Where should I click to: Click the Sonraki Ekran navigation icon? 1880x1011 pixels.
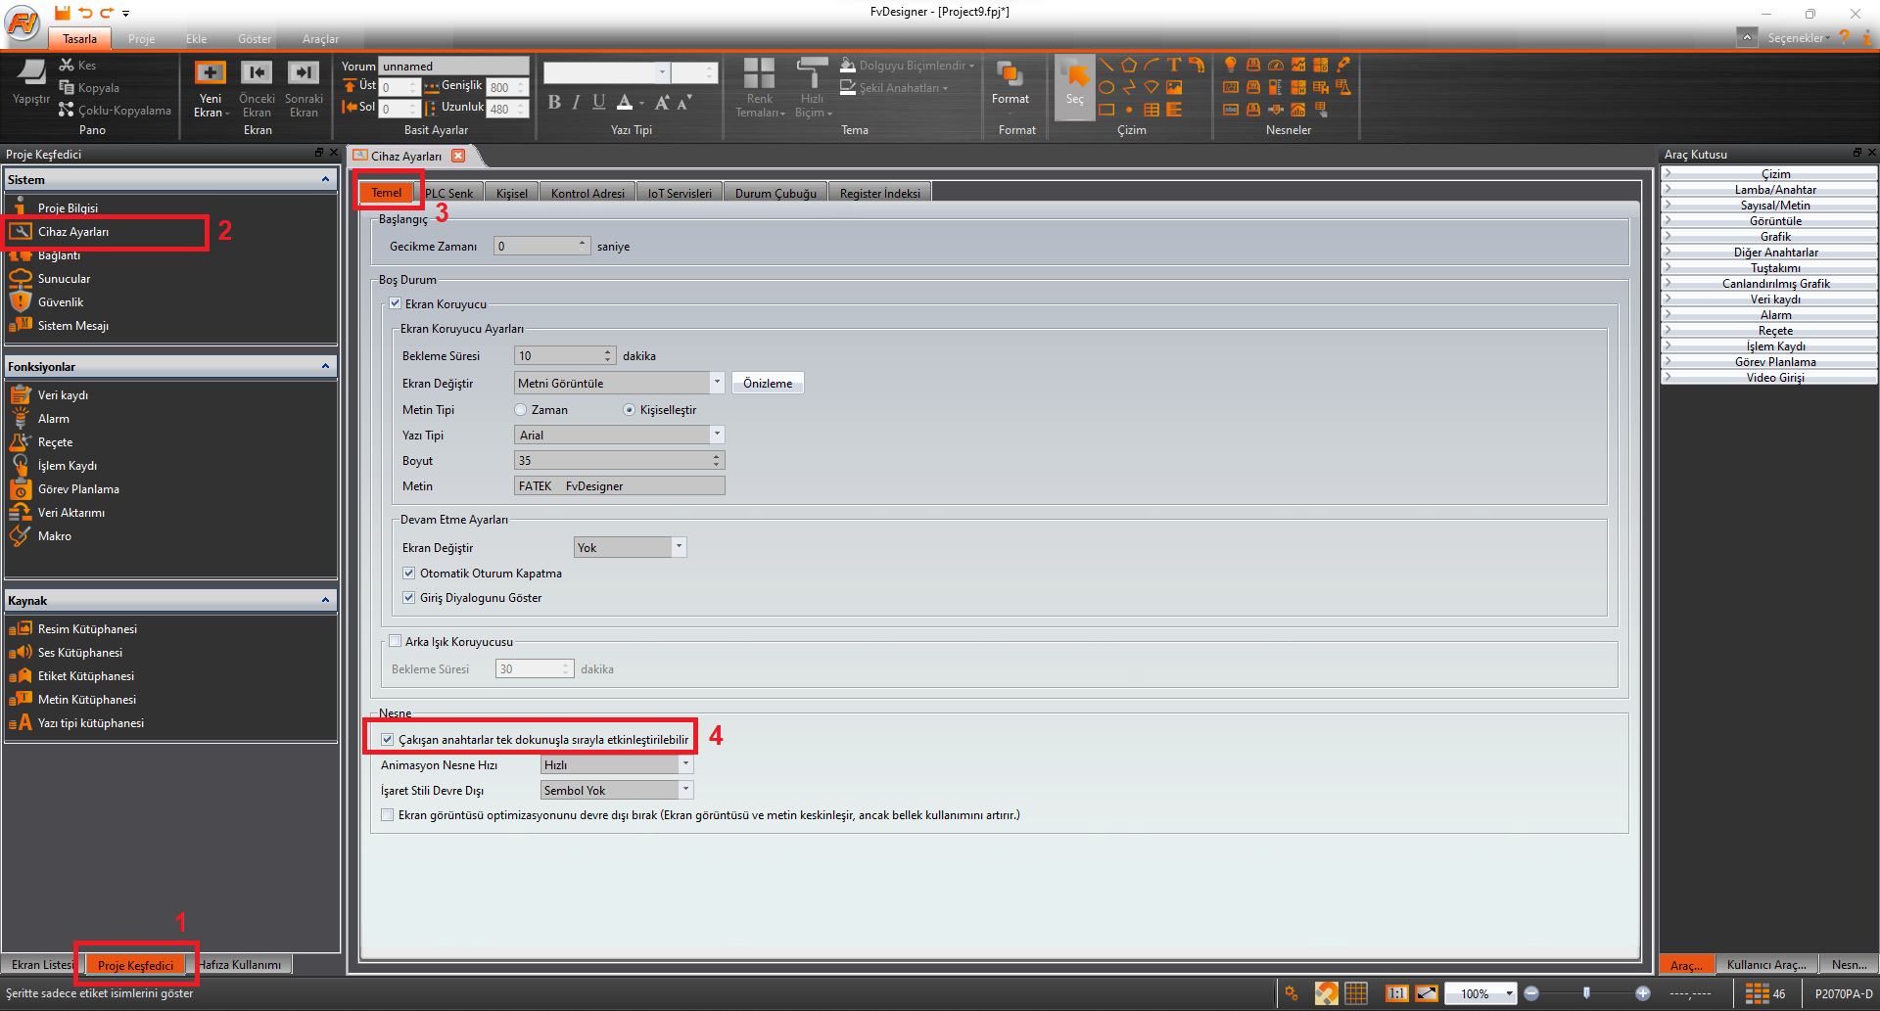[304, 73]
